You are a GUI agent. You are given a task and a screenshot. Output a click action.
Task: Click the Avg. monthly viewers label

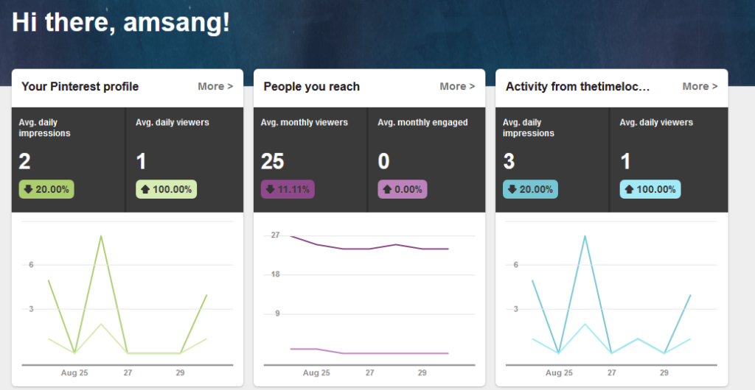(x=305, y=122)
